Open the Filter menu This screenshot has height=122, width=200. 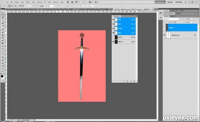[34, 2]
